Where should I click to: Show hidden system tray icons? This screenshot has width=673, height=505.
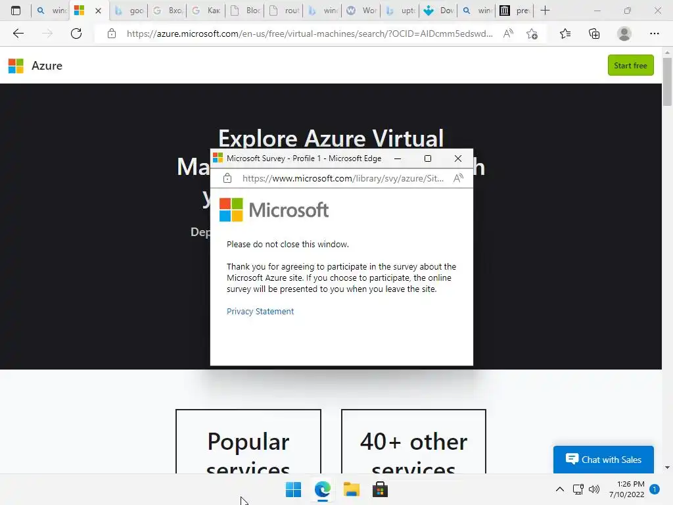(560, 489)
